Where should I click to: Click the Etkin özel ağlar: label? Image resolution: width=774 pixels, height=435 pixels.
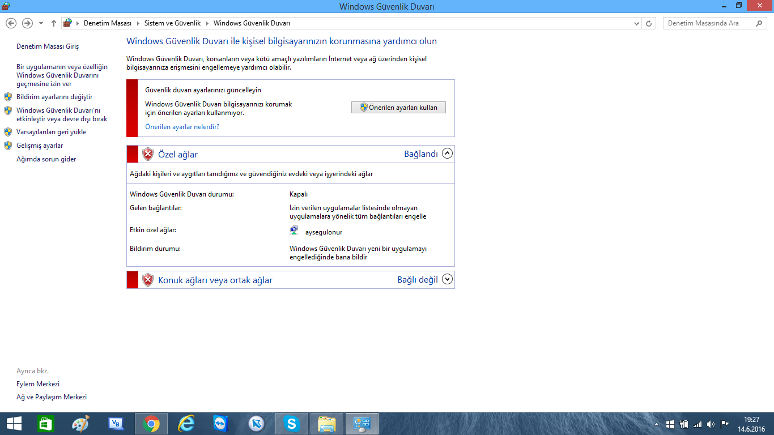coord(153,231)
